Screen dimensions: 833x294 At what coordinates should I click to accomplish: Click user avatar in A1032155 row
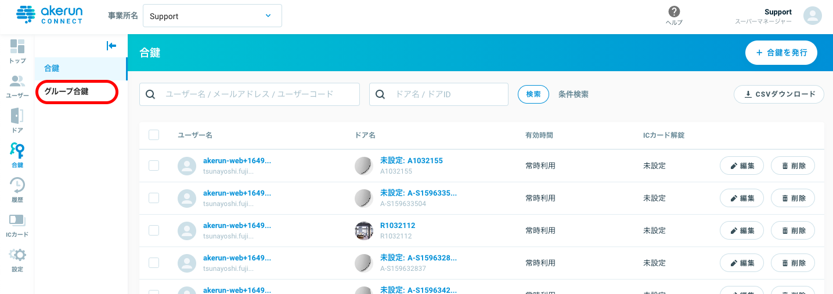click(187, 166)
